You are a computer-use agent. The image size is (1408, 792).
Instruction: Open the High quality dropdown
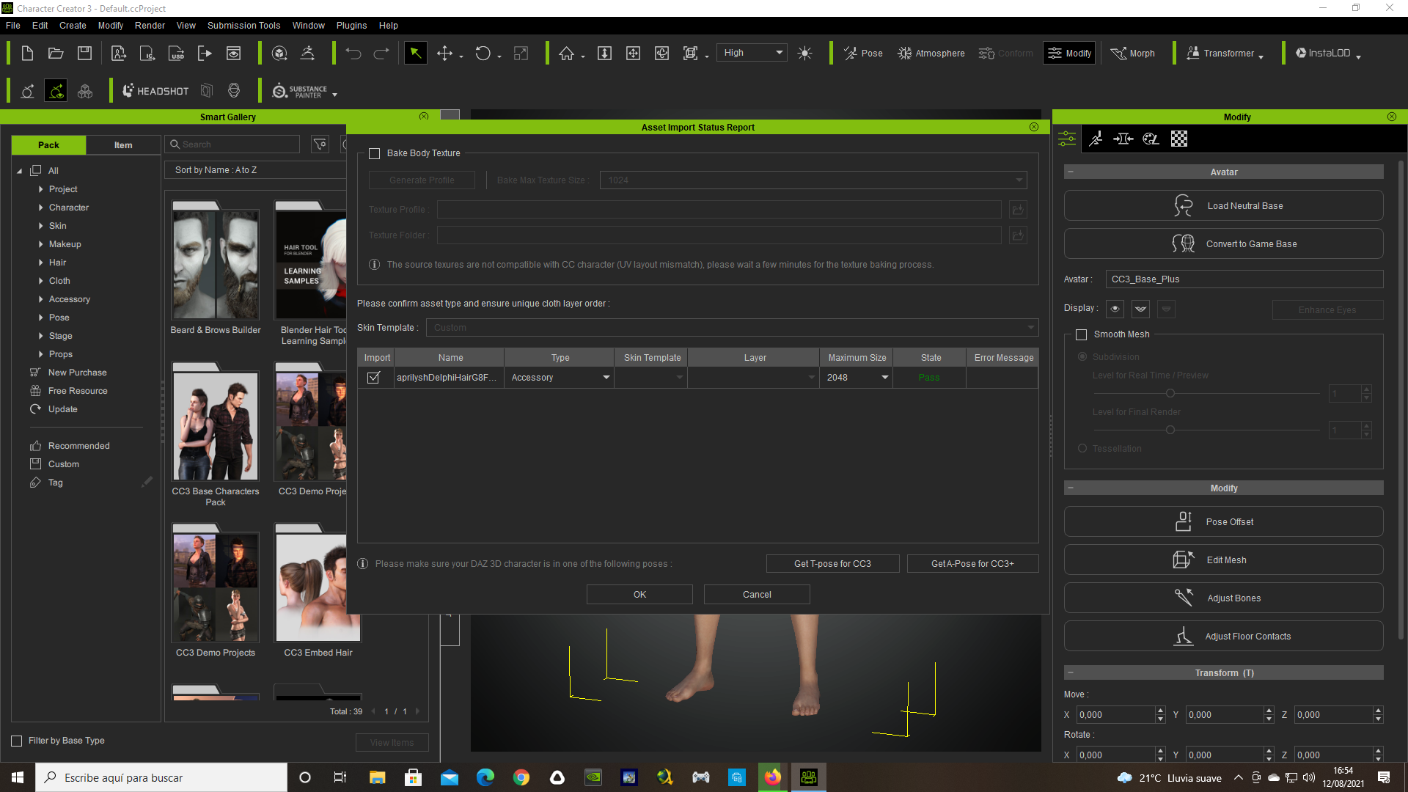coord(752,53)
